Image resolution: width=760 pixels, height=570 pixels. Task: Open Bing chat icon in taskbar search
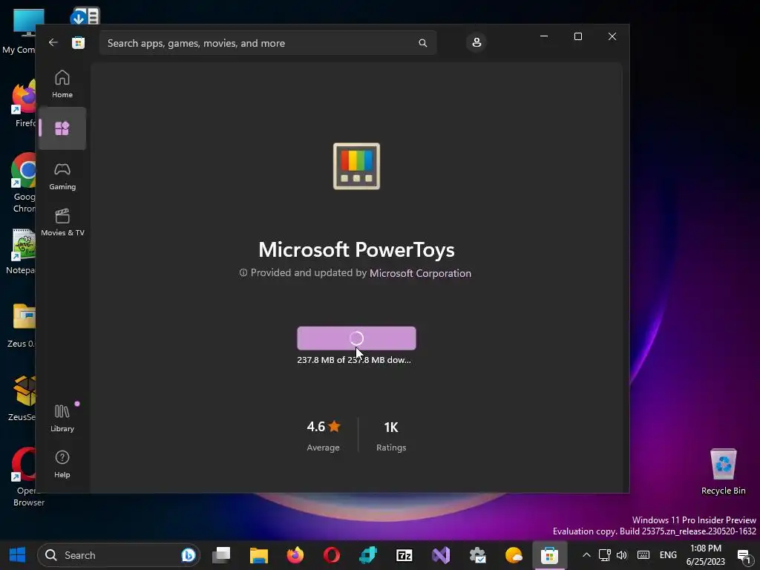point(188,555)
